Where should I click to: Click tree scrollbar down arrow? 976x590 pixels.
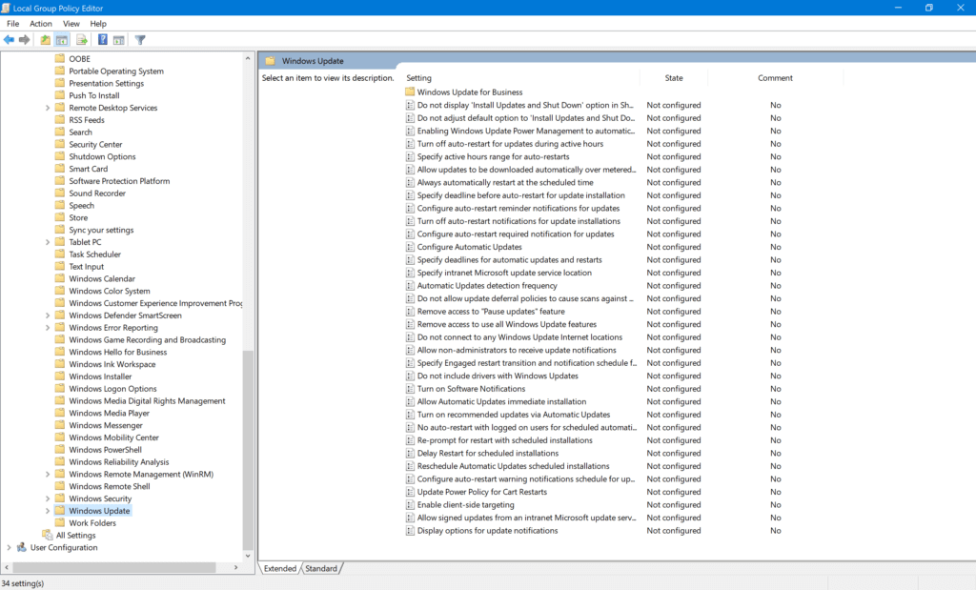coord(248,556)
